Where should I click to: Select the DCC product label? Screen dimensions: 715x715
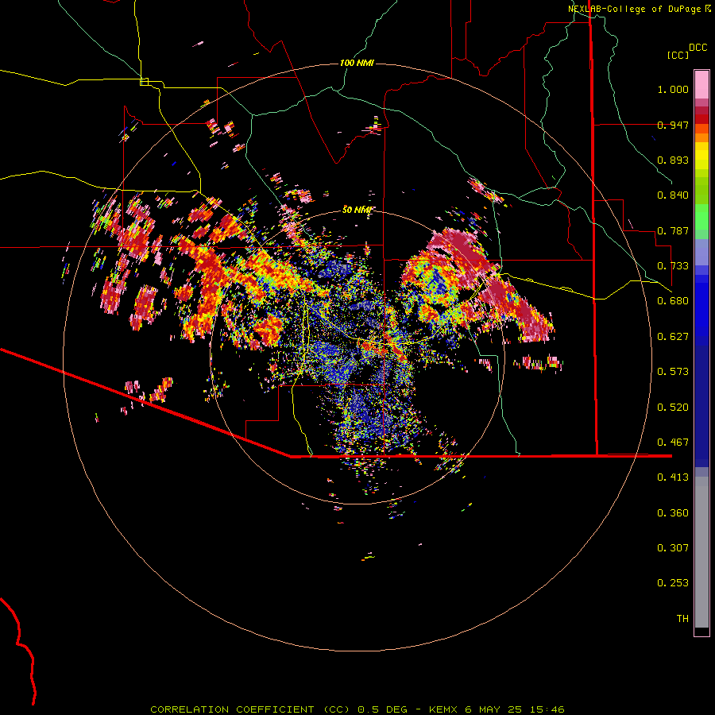click(x=698, y=47)
